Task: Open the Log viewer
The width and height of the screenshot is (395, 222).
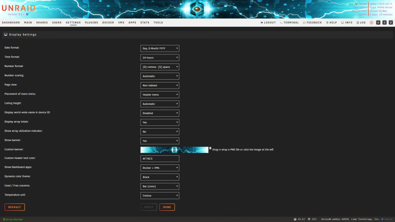Action: (361, 22)
